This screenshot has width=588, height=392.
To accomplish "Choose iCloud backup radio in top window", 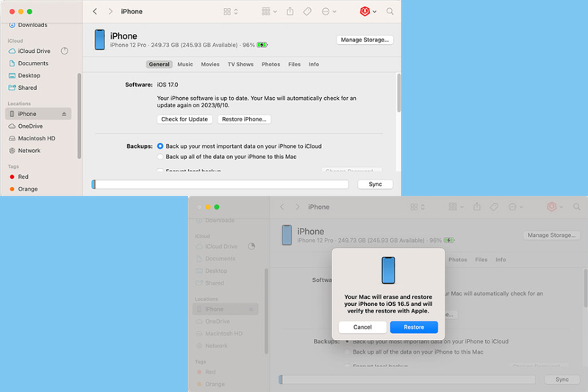I will point(160,146).
